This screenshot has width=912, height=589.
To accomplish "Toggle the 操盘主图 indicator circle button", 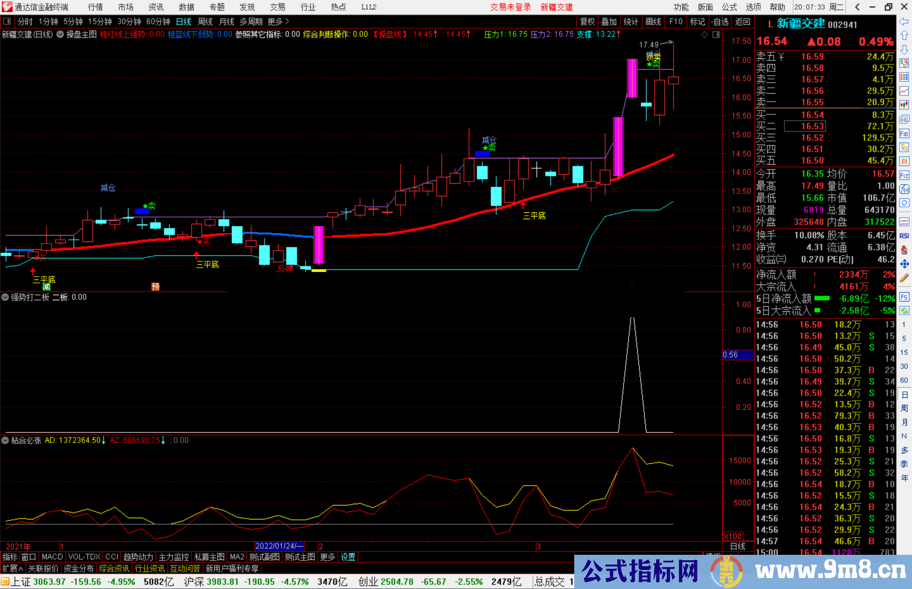I will coord(60,34).
